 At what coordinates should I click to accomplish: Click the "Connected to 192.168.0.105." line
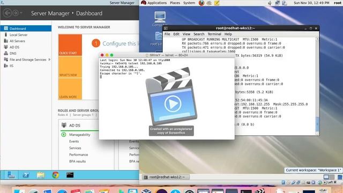122,70
